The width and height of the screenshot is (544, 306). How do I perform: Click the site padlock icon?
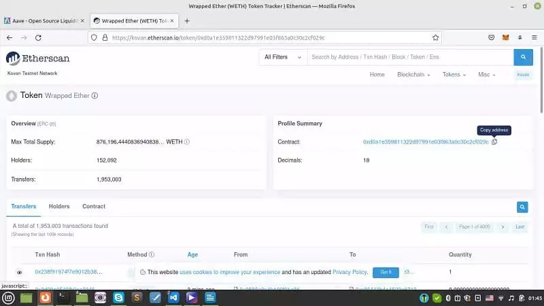[105, 37]
